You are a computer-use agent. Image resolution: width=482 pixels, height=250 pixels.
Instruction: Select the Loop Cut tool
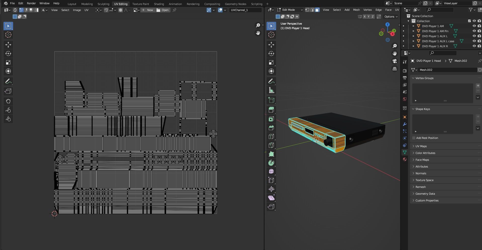pyautogui.click(x=271, y=136)
